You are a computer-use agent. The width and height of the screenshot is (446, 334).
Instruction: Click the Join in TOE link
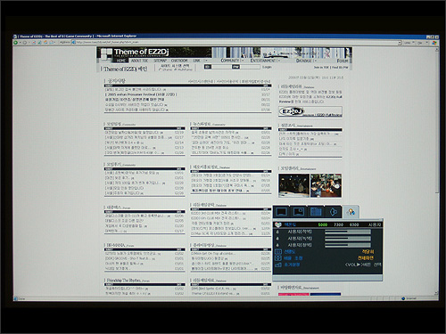pos(321,68)
